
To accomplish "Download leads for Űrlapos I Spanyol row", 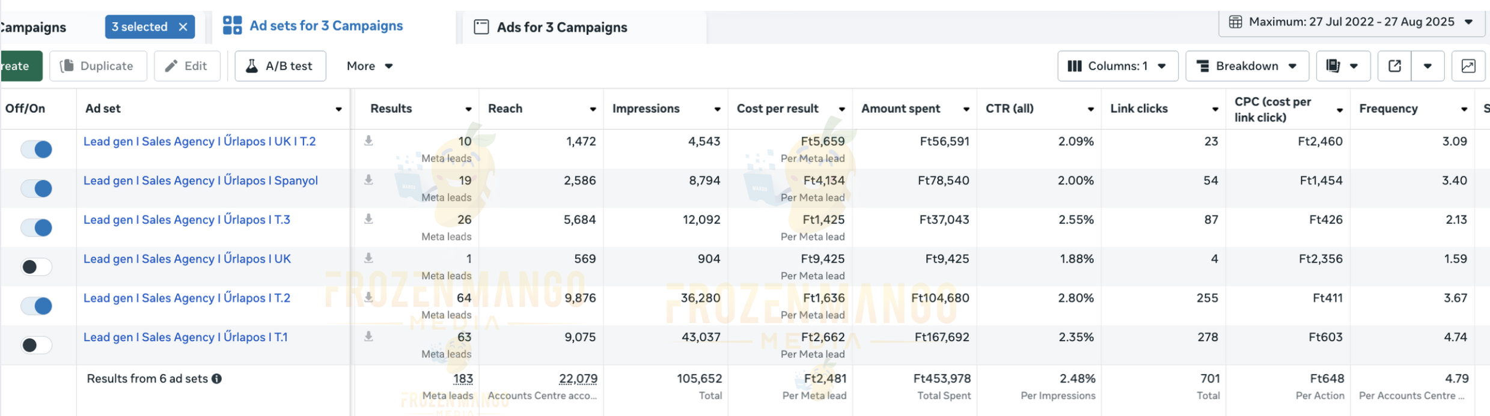I will (x=368, y=180).
